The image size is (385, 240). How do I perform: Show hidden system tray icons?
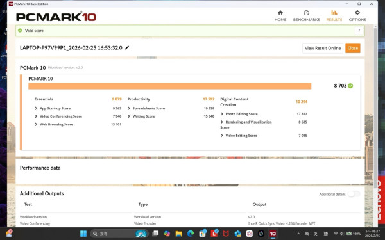(x=298, y=234)
